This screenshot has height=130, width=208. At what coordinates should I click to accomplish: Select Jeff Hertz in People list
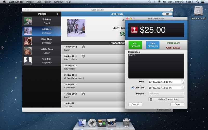pos(42,31)
